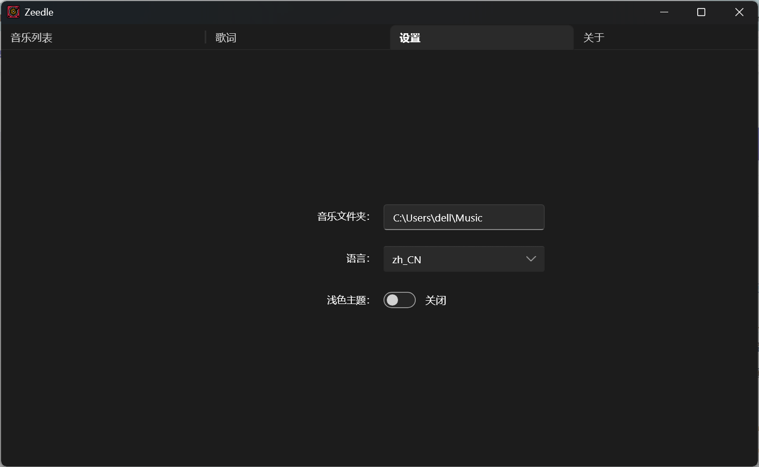Click the 关闭 status text beside the toggle

[x=436, y=300]
